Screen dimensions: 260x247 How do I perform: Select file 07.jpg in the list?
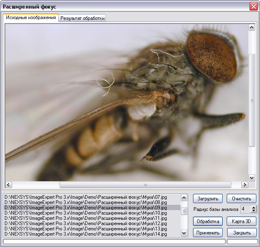pyautogui.click(x=86, y=197)
